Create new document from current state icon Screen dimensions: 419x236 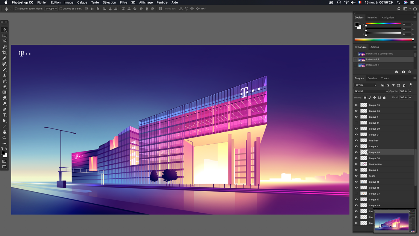click(x=397, y=72)
